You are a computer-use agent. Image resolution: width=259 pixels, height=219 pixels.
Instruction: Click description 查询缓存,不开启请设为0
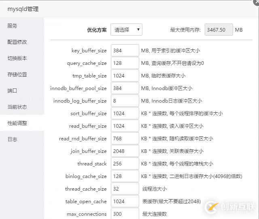pyautogui.click(x=178, y=63)
